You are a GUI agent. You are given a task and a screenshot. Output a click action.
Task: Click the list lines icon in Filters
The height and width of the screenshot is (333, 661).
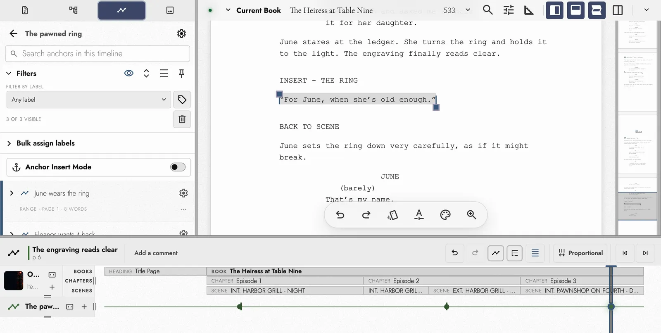(x=164, y=73)
